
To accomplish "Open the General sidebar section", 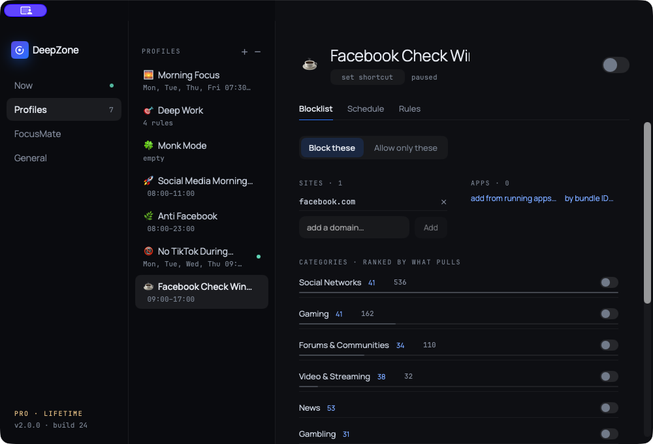I will [64, 158].
